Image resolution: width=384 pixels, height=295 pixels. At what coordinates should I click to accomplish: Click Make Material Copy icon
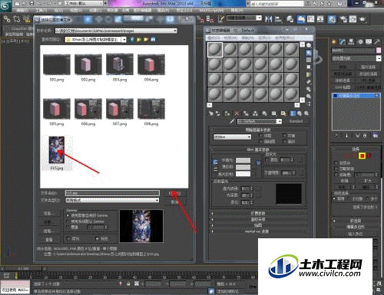246,113
